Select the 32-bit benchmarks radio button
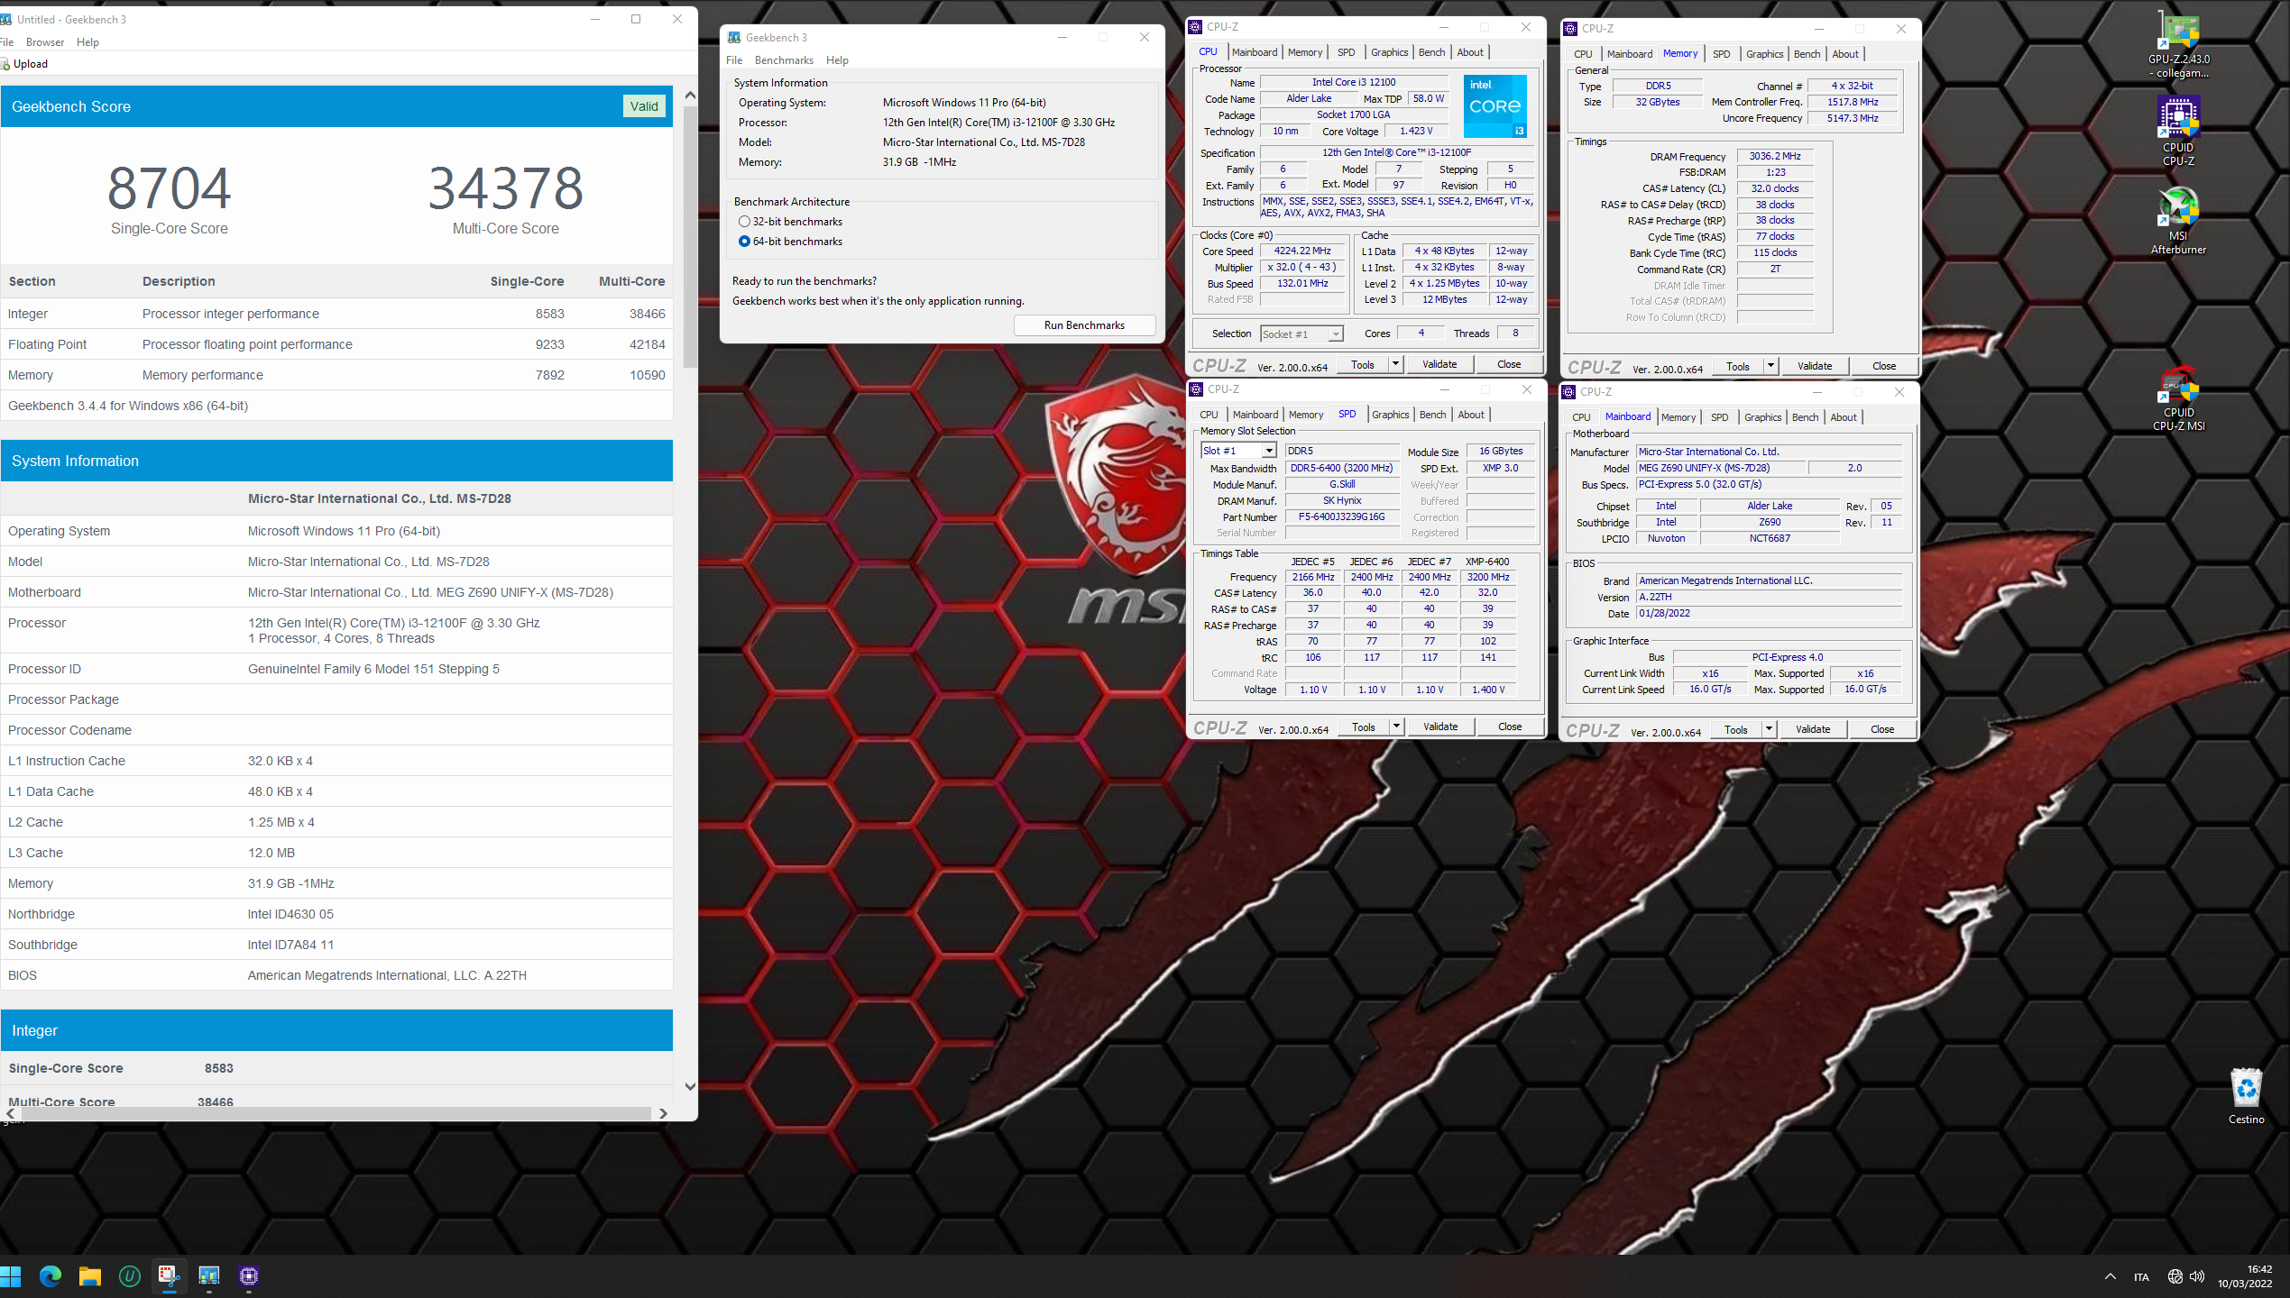This screenshot has width=2290, height=1298. click(x=744, y=222)
